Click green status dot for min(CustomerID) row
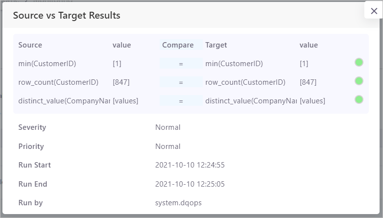 (359, 62)
